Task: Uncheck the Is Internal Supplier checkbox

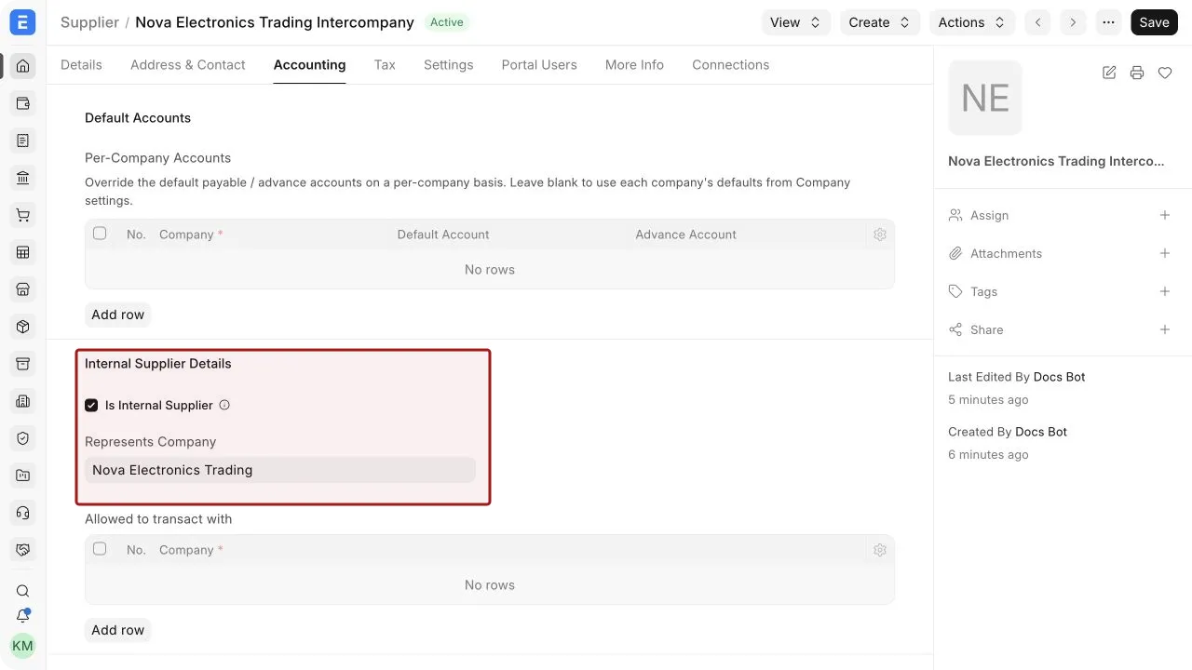Action: click(x=91, y=405)
